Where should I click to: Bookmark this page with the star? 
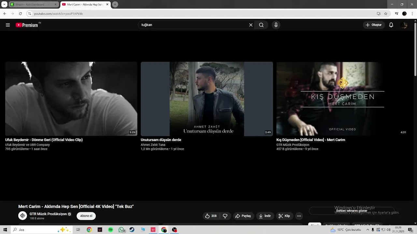click(x=386, y=14)
